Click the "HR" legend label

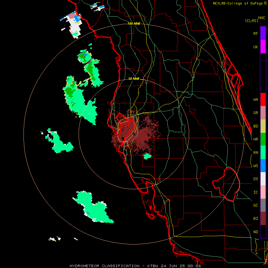click(x=255, y=139)
